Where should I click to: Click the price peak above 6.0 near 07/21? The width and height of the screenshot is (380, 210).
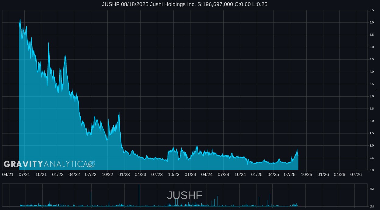click(x=20, y=20)
